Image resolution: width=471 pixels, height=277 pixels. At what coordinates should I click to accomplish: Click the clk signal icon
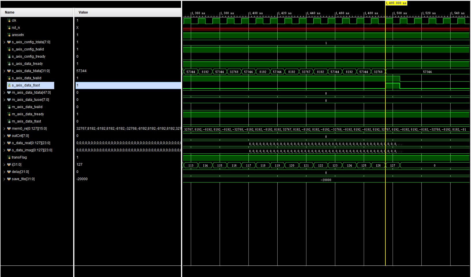coord(9,20)
